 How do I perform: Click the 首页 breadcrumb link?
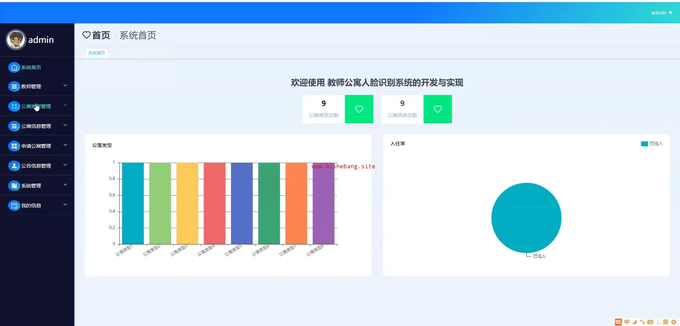click(101, 35)
